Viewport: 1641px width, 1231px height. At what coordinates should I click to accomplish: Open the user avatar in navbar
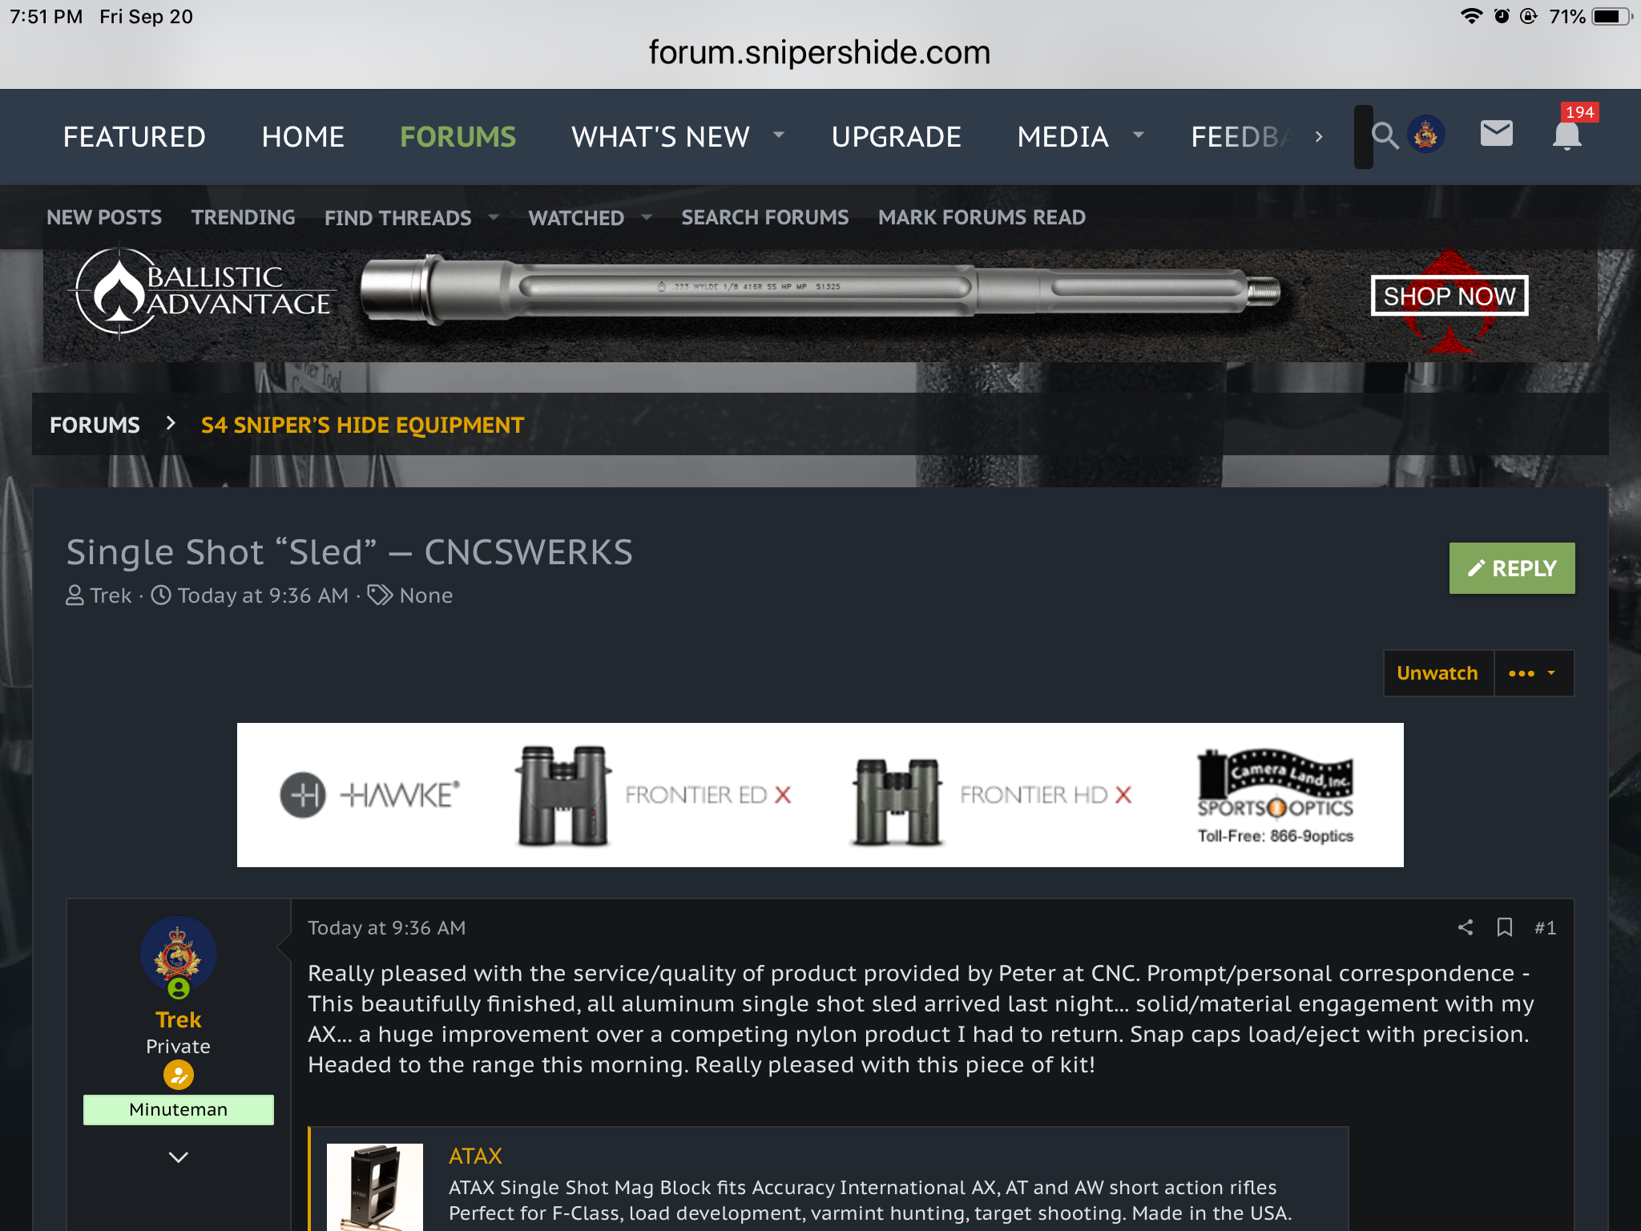coord(1426,135)
